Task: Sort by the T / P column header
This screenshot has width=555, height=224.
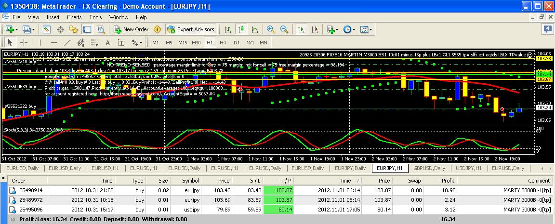Action: pyautogui.click(x=279, y=181)
